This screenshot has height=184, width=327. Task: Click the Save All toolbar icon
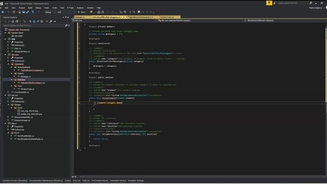[x=27, y=12]
